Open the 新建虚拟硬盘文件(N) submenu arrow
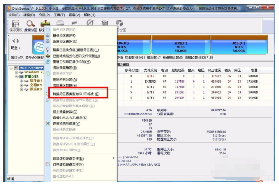The width and height of the screenshot is (279, 185). 114,158
